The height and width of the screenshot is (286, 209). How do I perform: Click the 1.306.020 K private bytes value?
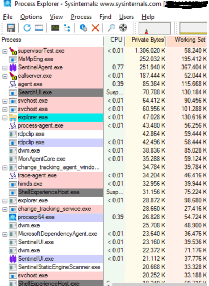(x=150, y=51)
